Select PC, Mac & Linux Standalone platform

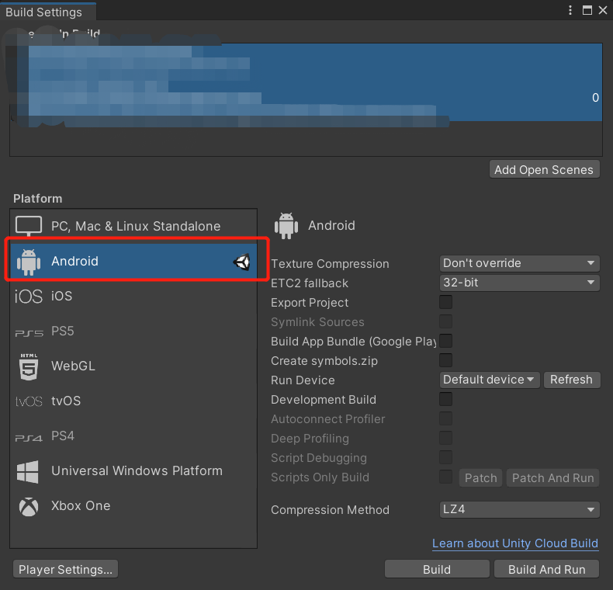[x=133, y=226]
